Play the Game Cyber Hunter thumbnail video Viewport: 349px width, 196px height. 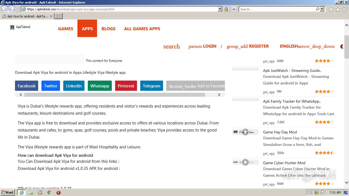click(x=245, y=163)
